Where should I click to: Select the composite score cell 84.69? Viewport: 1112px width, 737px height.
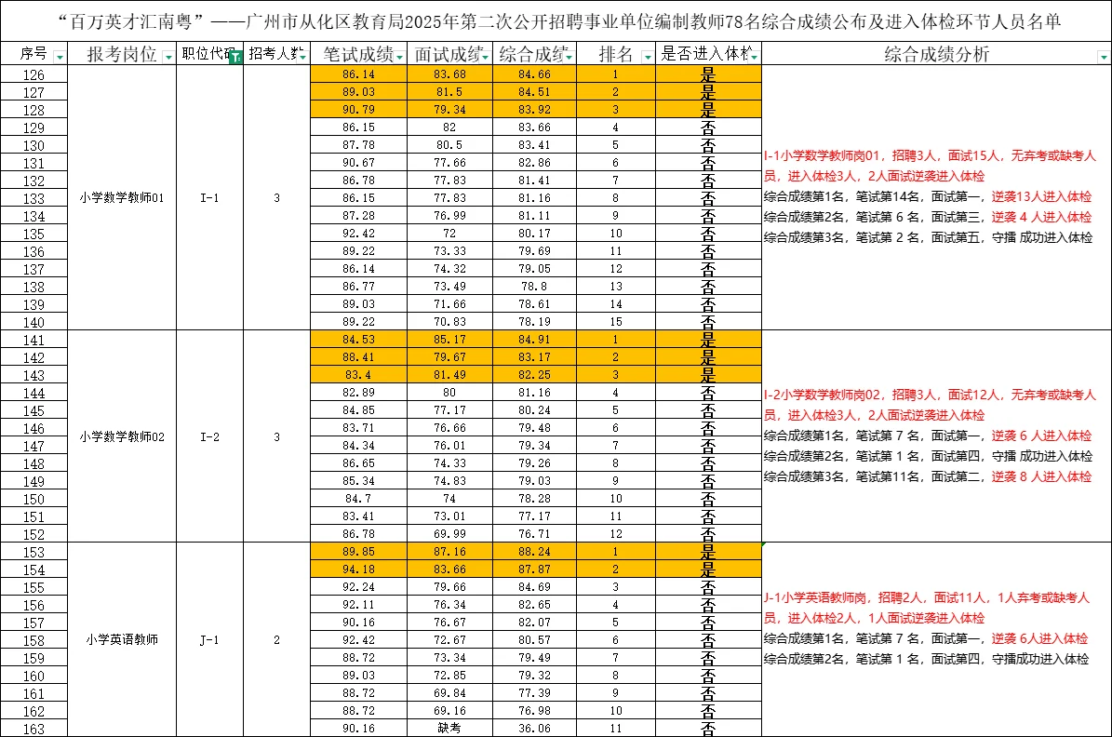click(x=535, y=586)
